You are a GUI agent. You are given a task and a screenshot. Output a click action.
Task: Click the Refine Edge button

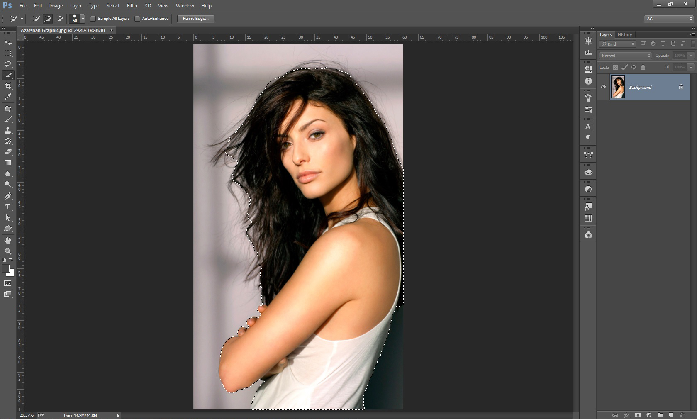point(195,19)
